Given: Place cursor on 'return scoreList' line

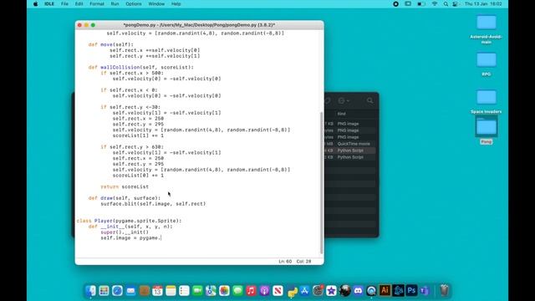Looking at the screenshot, I should 125,186.
